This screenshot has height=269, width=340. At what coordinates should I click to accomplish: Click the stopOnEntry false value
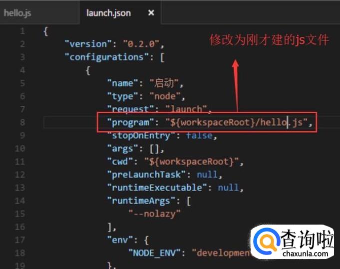(199, 135)
